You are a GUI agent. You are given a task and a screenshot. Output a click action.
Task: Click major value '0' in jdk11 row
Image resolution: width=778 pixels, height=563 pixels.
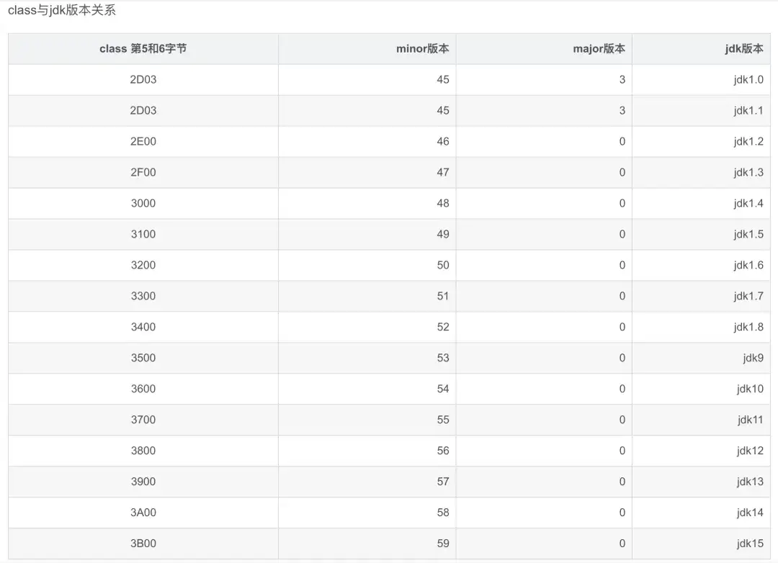click(x=622, y=420)
